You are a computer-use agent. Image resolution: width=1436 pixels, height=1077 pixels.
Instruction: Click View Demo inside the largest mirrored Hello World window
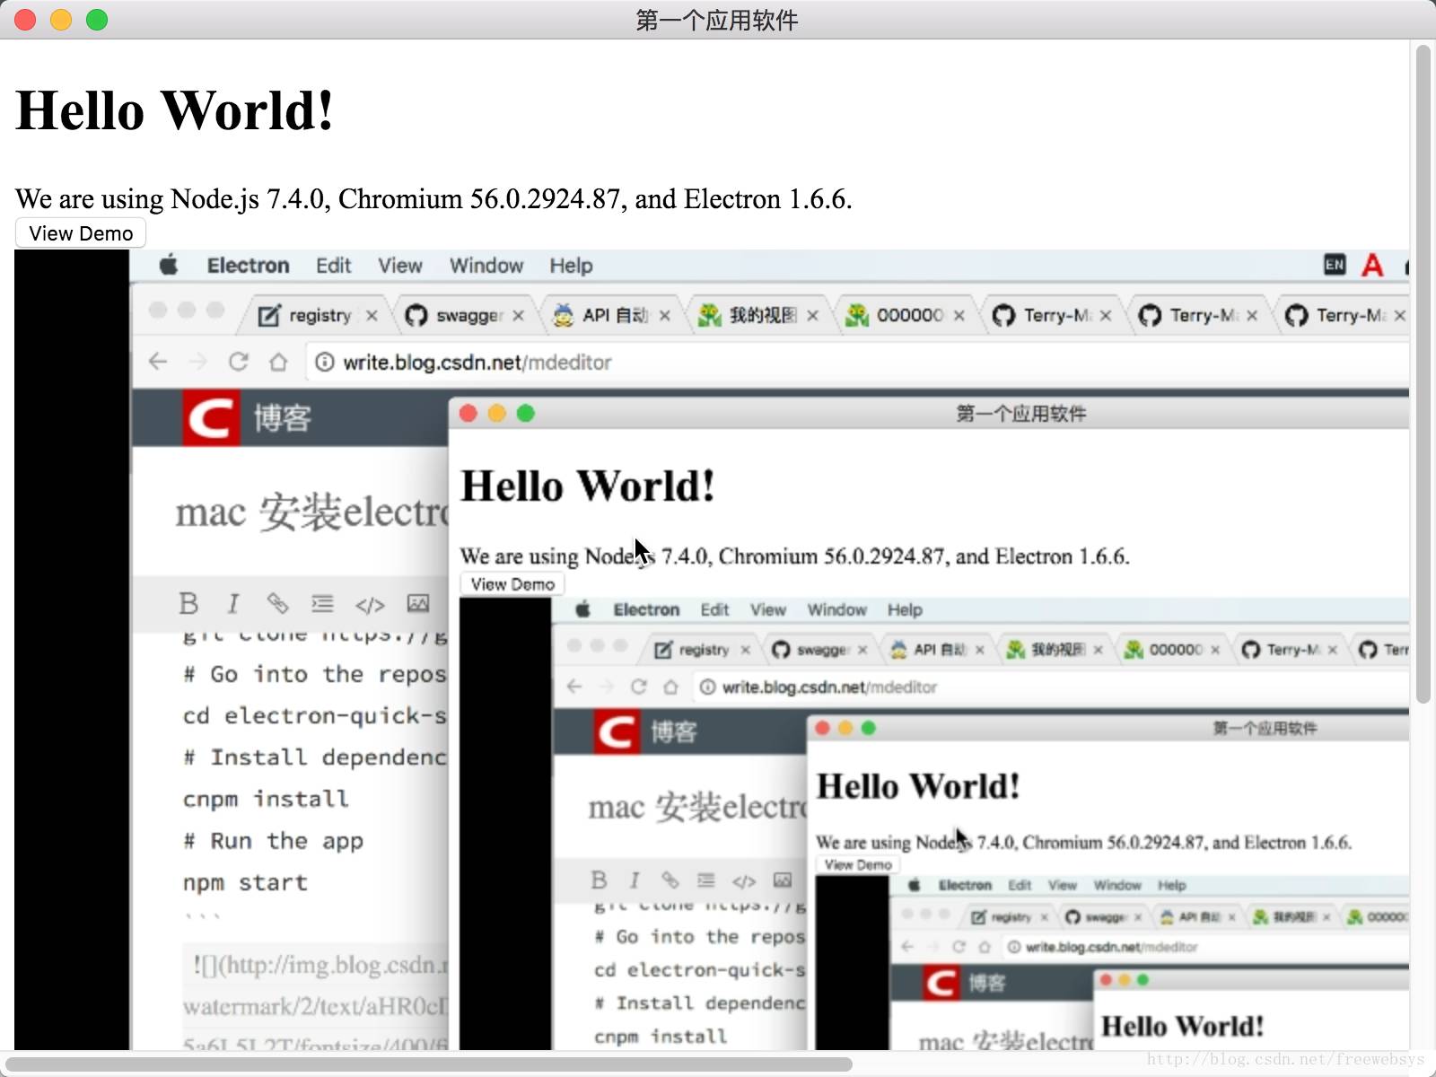pyautogui.click(x=512, y=584)
